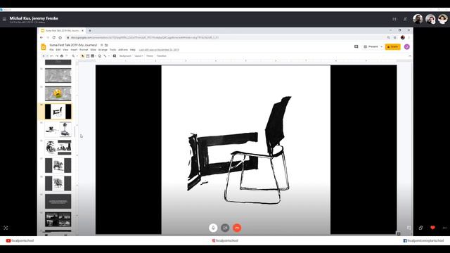Click the browser back arrow
Screen dimensions: 450x253
point(41,37)
